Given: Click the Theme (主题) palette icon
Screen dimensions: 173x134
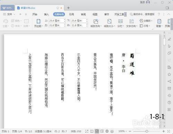Looking at the screenshot, I should tap(6, 21).
